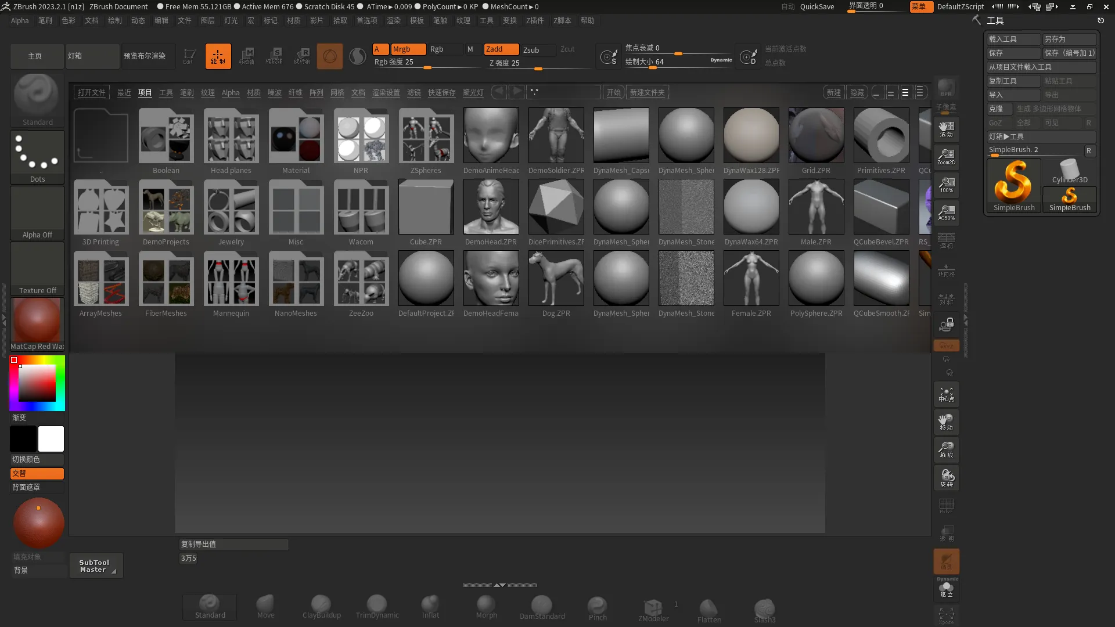1115x627 pixels.
Task: Select the DamStandard brush
Action: pyautogui.click(x=542, y=606)
